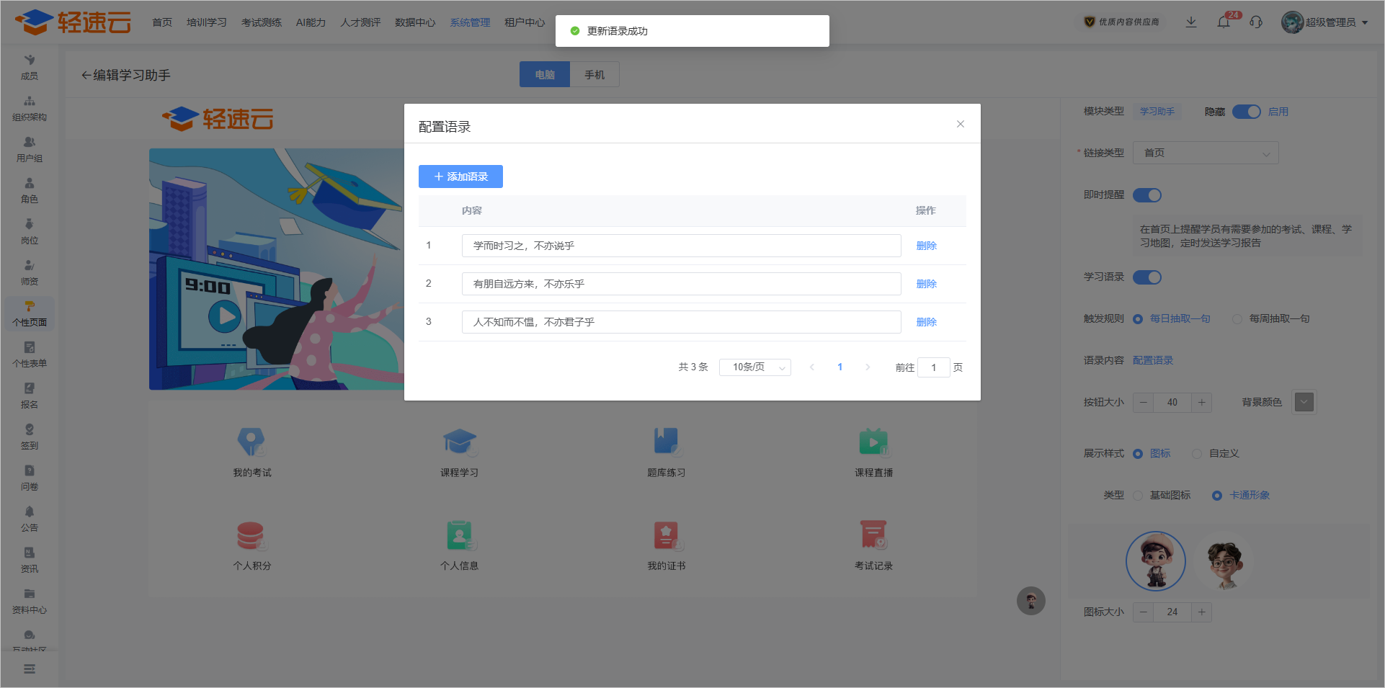Collapse sidebar using bottom menu icon
The image size is (1385, 688).
30,669
